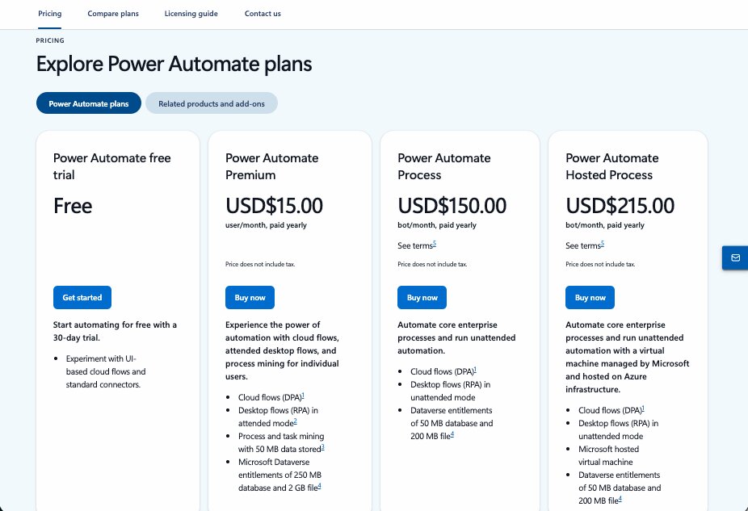Open the Licensing guide

(x=191, y=14)
